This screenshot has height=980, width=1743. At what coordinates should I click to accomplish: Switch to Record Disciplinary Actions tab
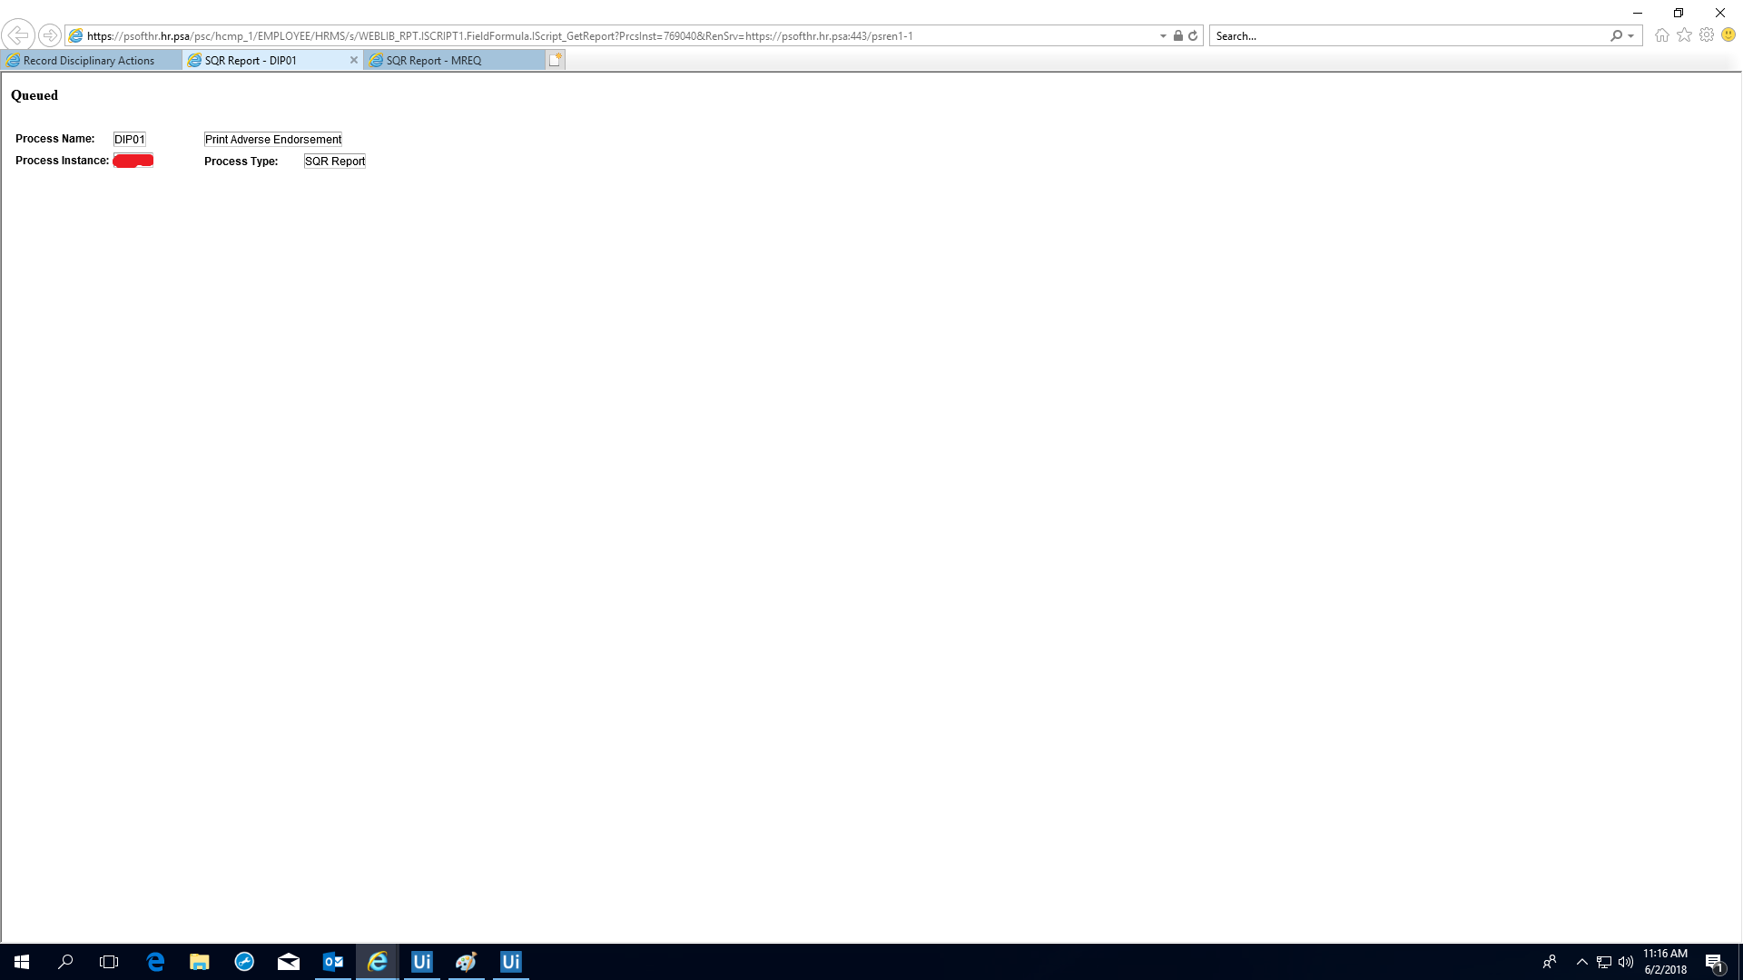point(89,61)
